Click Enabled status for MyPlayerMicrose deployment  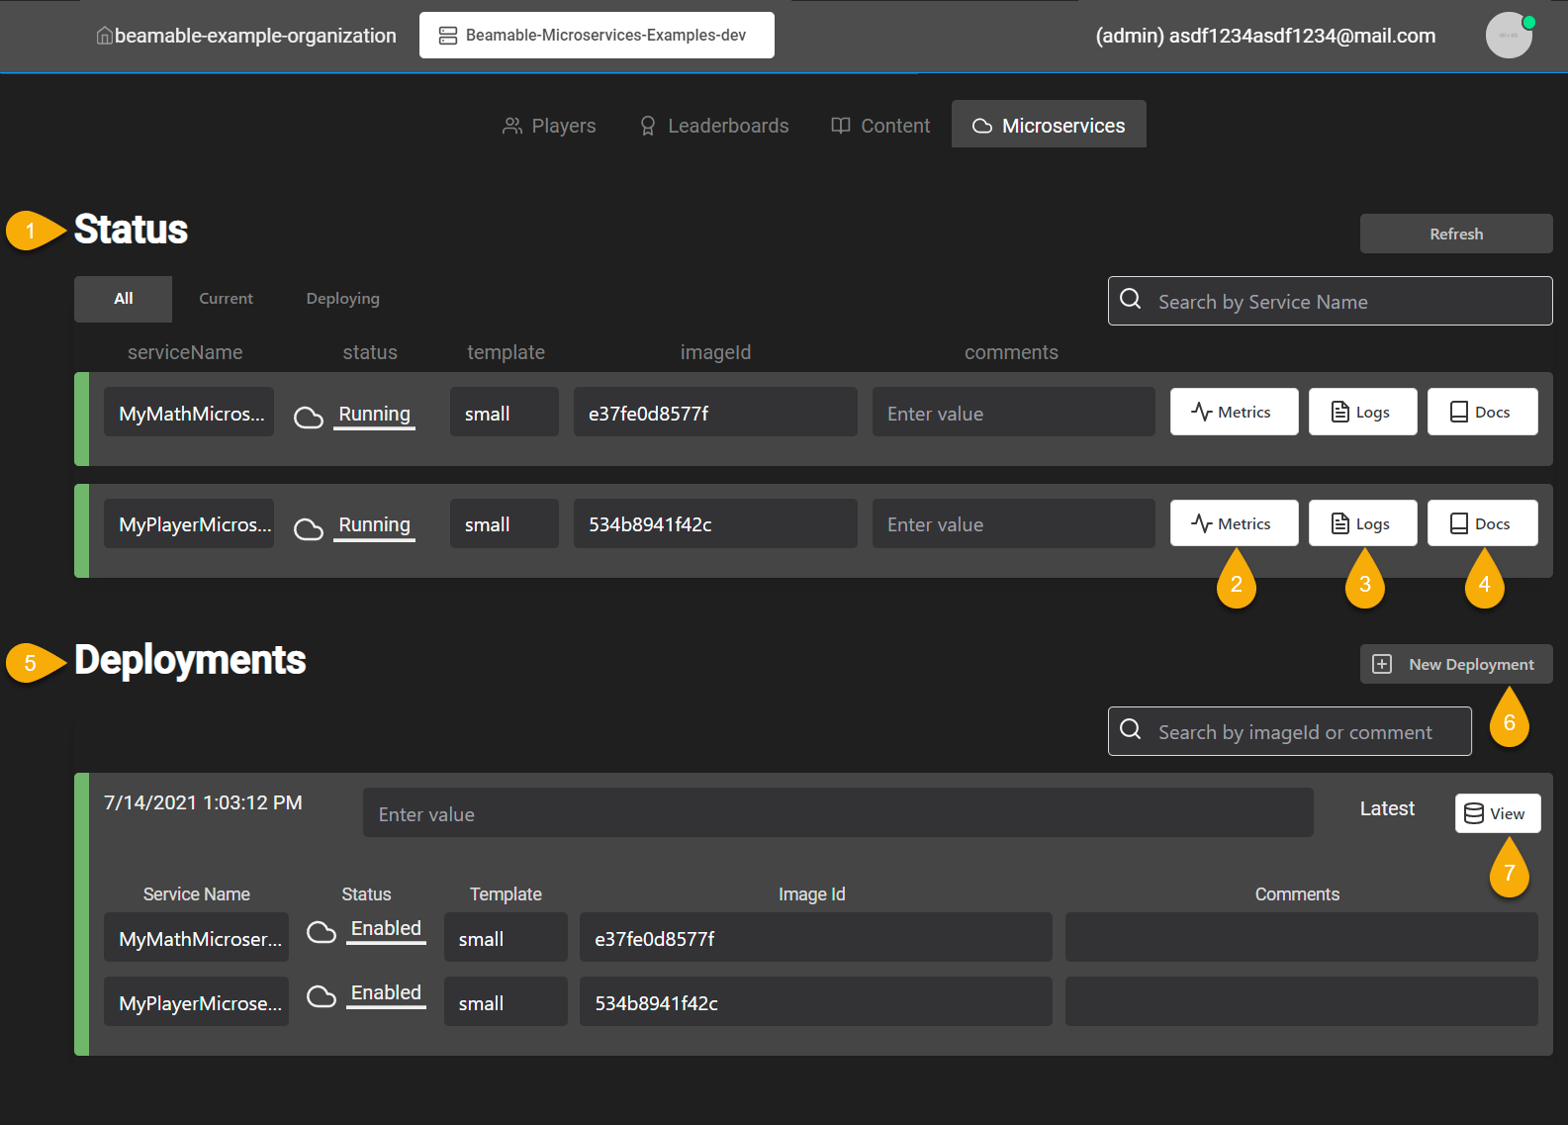point(386,993)
